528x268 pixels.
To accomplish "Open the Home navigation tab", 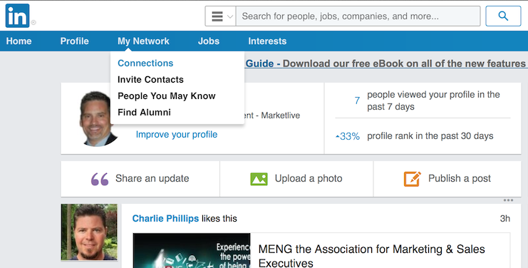I will tap(19, 41).
